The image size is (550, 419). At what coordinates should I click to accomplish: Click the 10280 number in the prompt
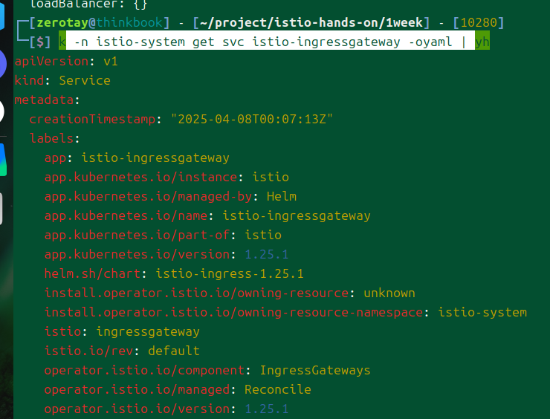coord(479,23)
